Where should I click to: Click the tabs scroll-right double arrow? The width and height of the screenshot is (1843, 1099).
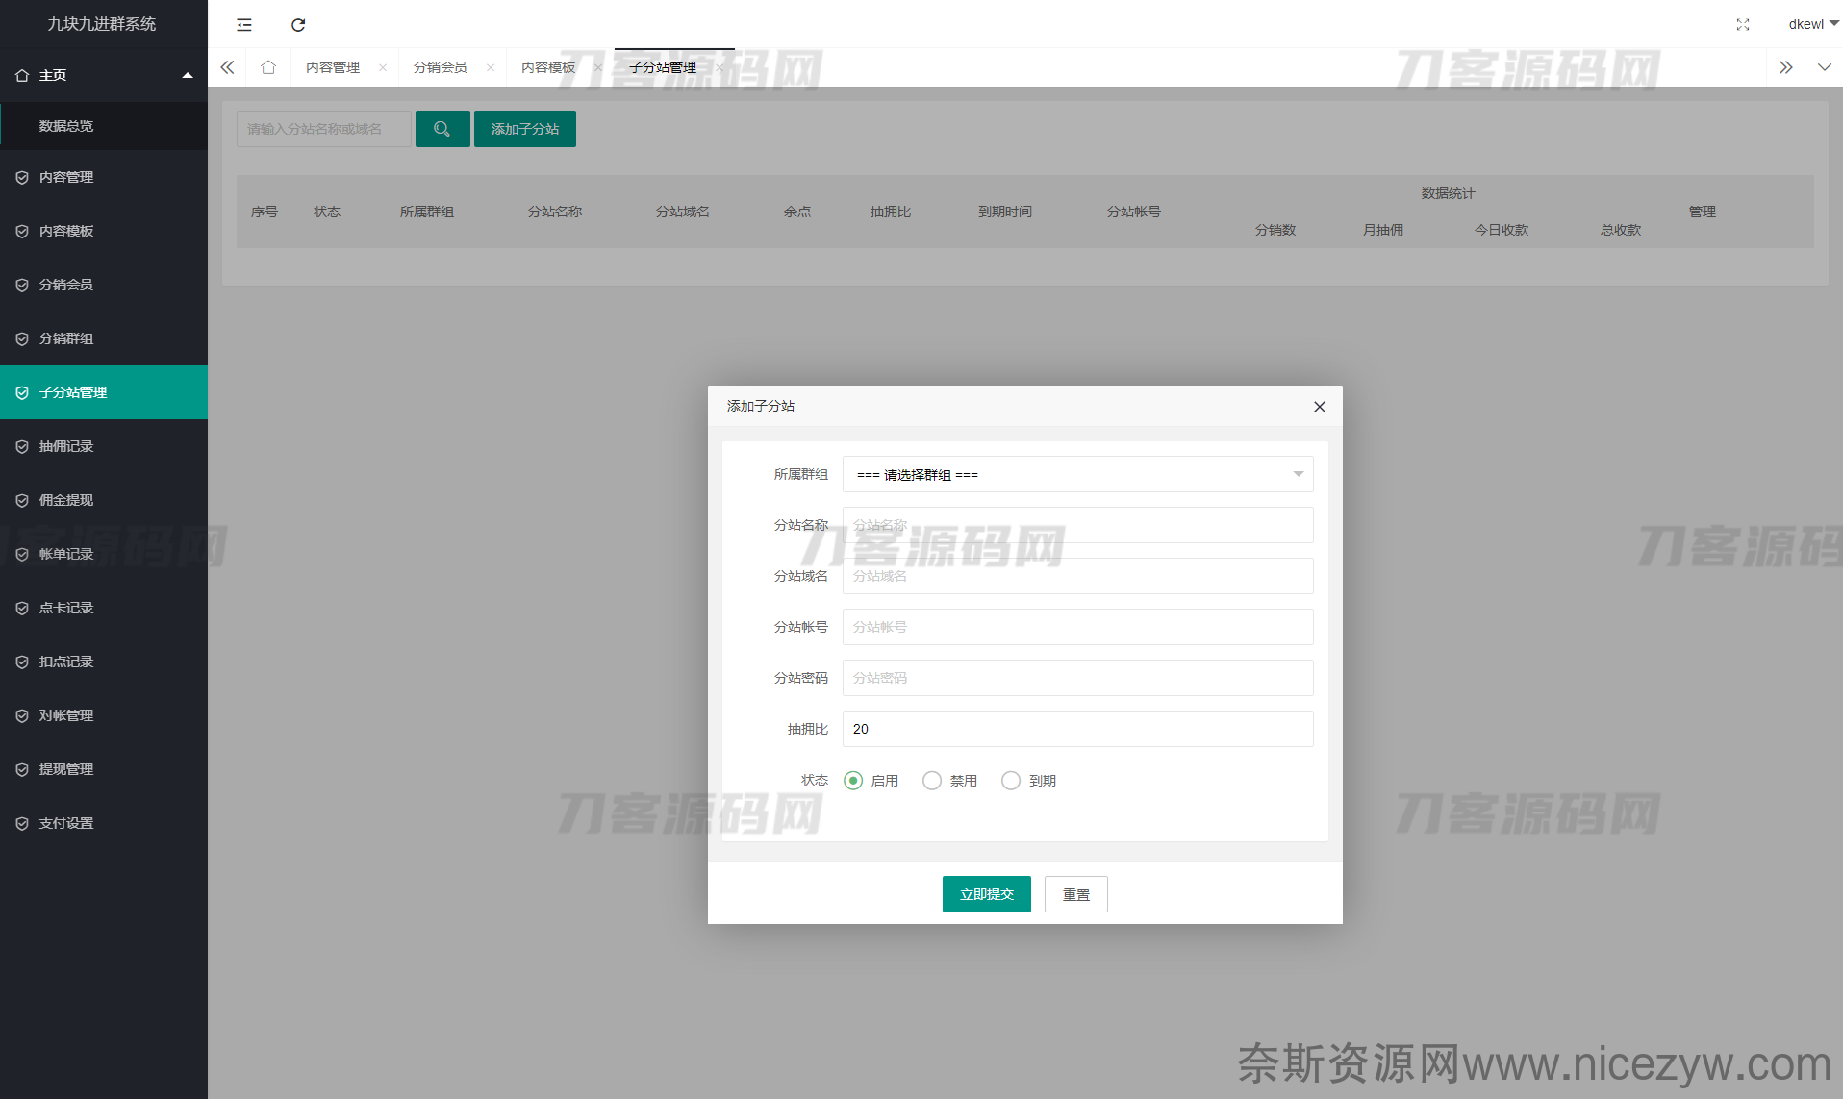click(1785, 67)
